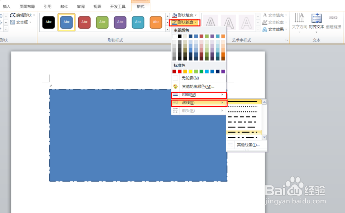Expand the shape styles gallery More arrow
This screenshot has height=213, width=345.
(x=167, y=29)
